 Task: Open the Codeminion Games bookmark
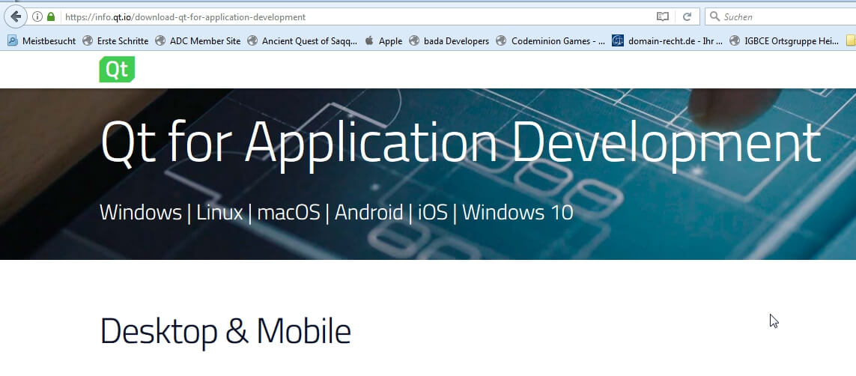point(550,41)
